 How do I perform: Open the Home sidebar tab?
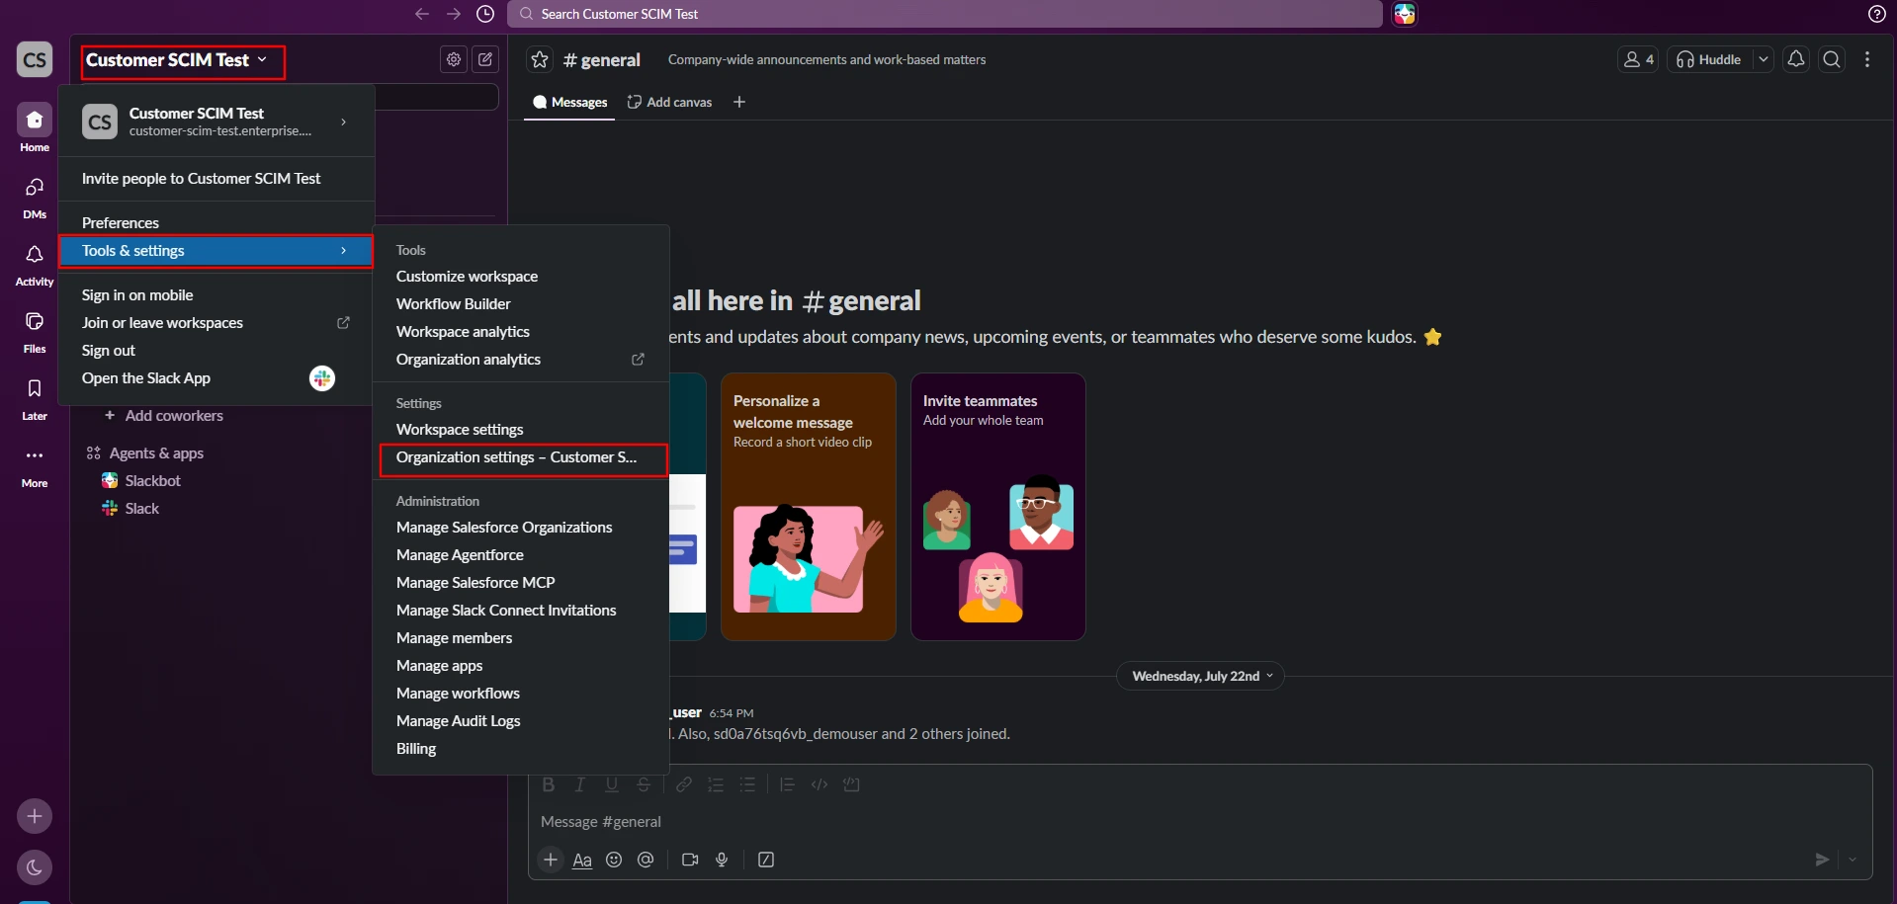coord(35,128)
